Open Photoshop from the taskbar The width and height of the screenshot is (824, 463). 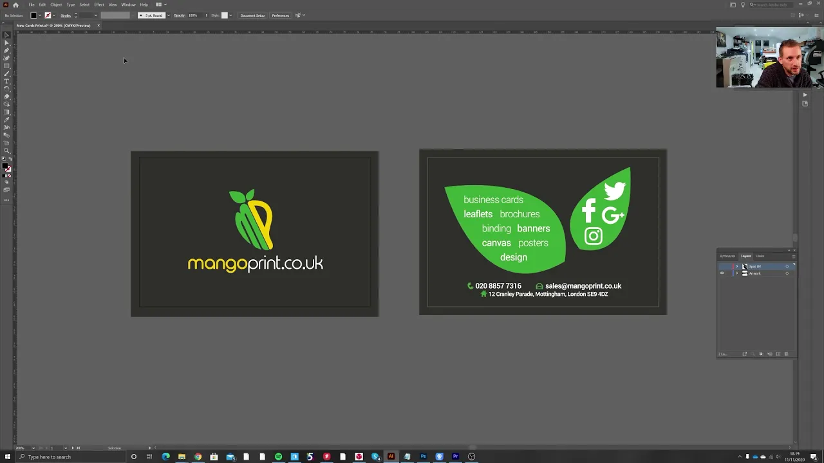[423, 457]
